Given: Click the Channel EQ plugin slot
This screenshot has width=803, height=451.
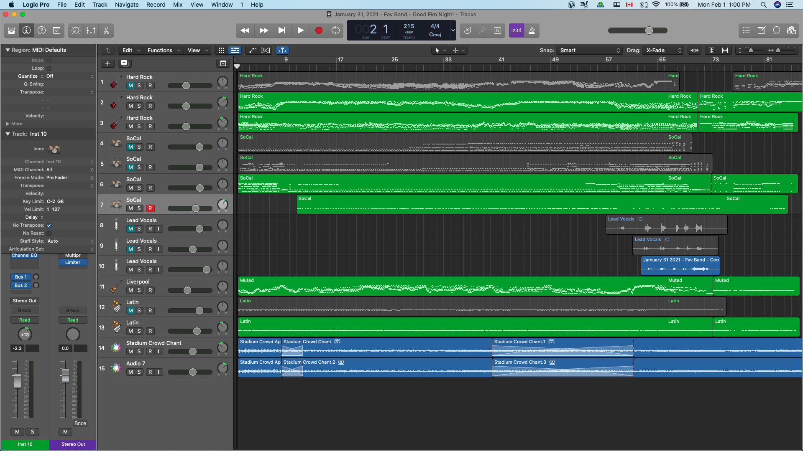Looking at the screenshot, I should [25, 256].
